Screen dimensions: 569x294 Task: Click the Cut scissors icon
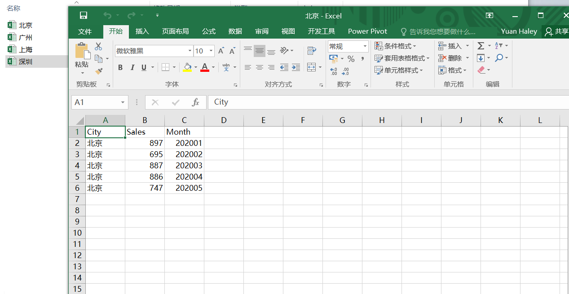98,45
